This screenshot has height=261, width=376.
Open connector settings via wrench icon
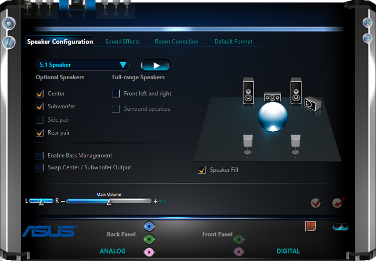340,227
